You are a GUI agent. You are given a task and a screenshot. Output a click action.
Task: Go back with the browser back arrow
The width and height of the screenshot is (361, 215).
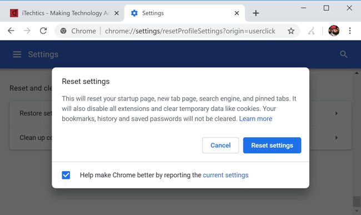11,31
